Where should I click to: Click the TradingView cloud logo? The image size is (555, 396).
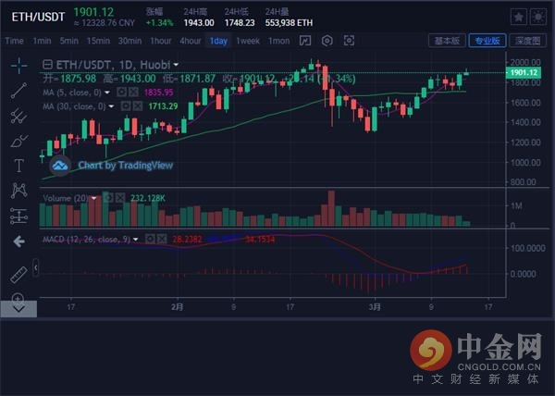[60, 166]
